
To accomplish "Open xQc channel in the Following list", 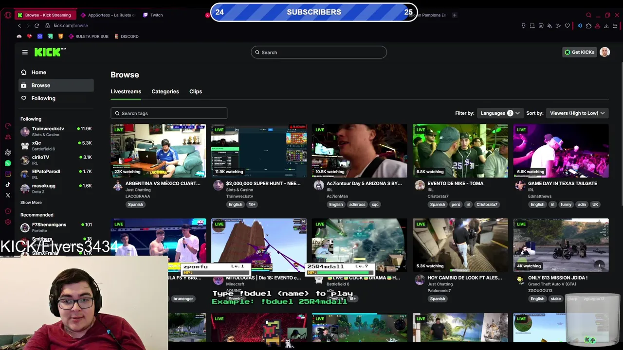I will [56, 145].
